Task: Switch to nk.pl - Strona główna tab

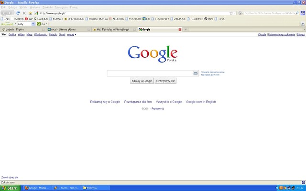Action: point(69,30)
